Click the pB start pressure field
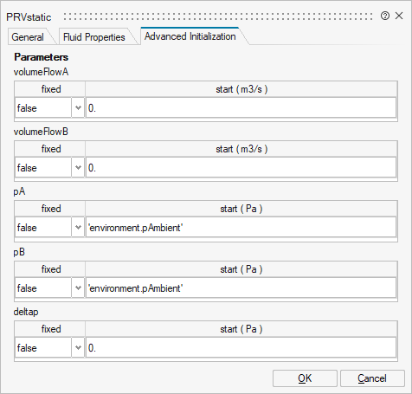The image size is (412, 394). coord(241,287)
